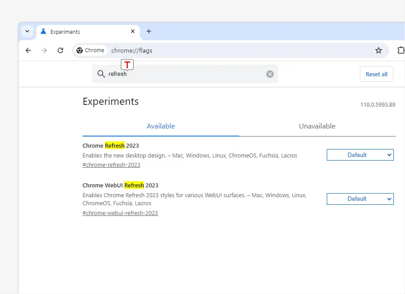Clear the flags search text
The height and width of the screenshot is (294, 405).
tap(270, 74)
